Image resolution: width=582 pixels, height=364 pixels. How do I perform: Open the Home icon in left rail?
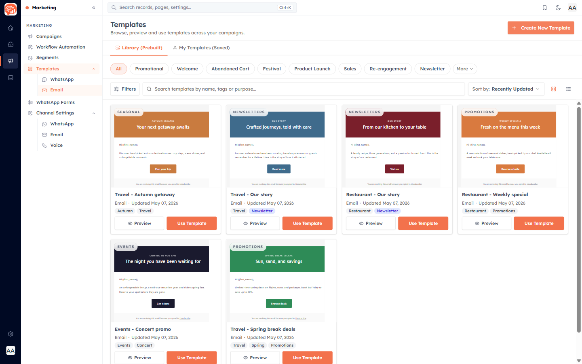pos(11,28)
